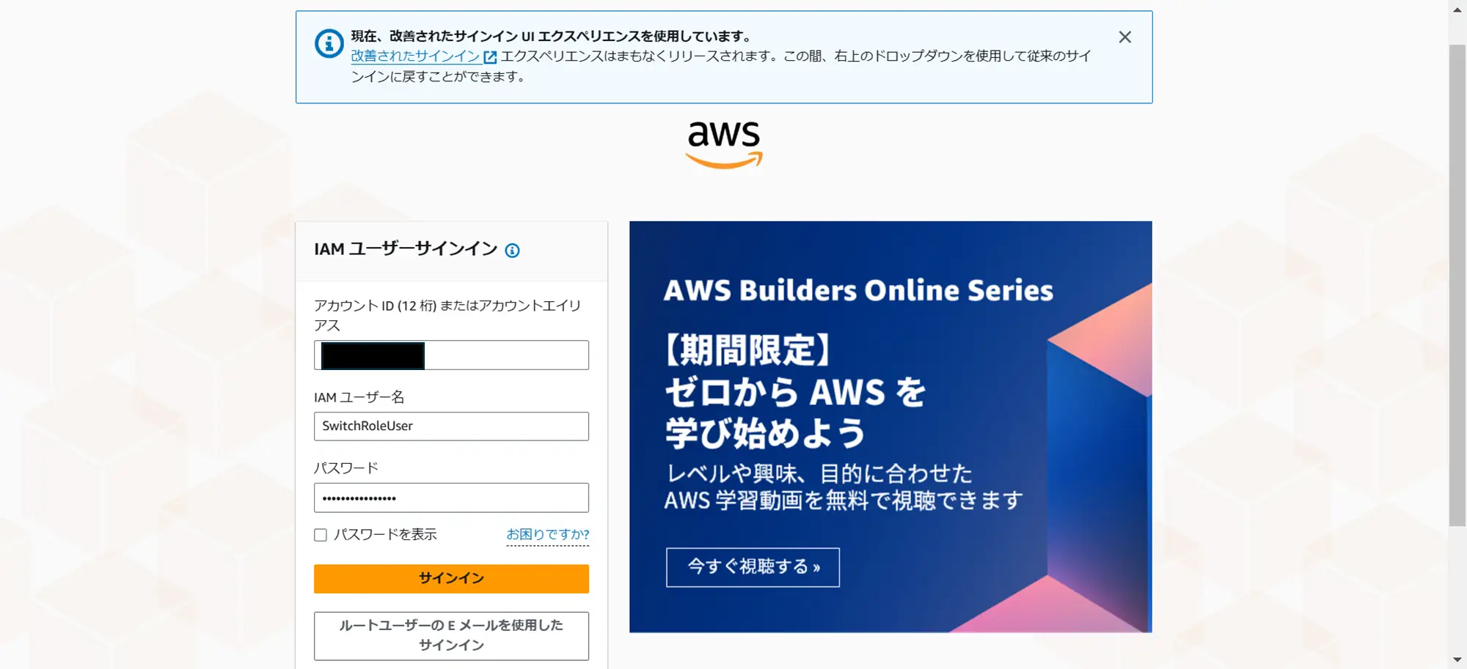Click the account ID input field
This screenshot has height=669, width=1467.
coord(451,355)
